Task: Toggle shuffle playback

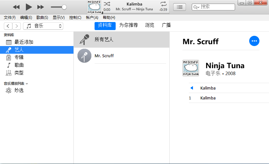Action: tap(107, 4)
